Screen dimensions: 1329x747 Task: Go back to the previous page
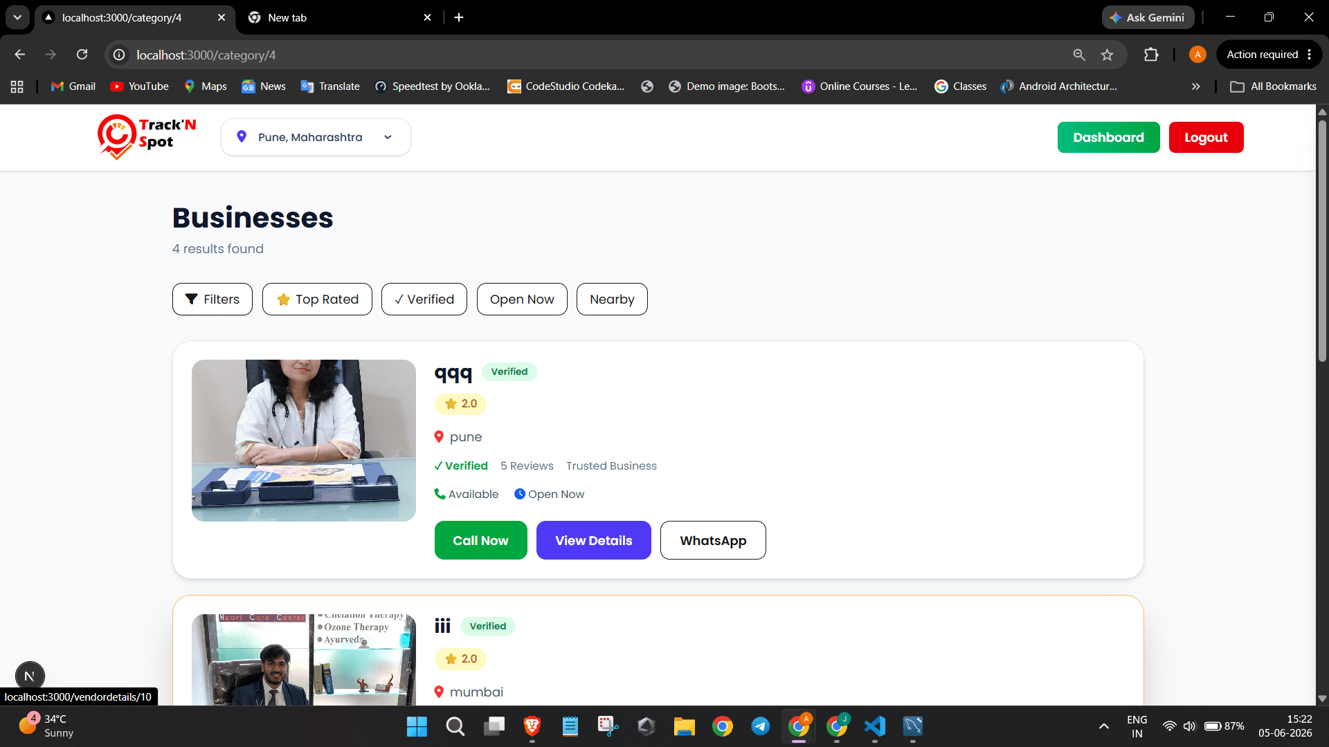click(19, 55)
